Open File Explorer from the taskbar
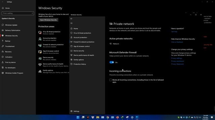The image size is (215, 120). (98, 117)
